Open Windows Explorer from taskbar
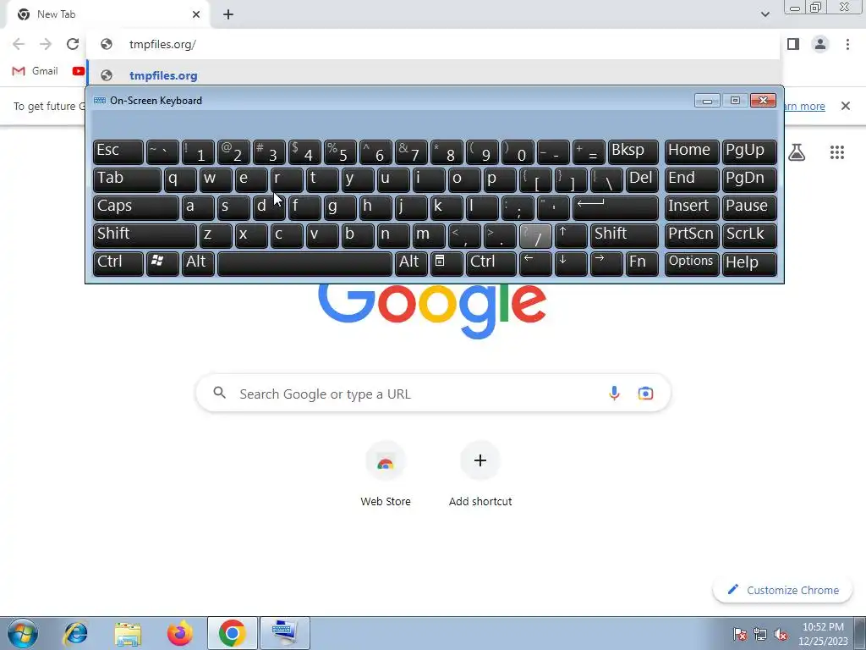This screenshot has height=650, width=866. click(x=128, y=633)
